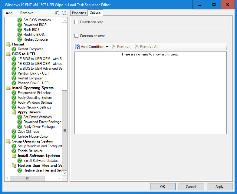
Task: Select the Setup Operating System group
Action: pos(32,141)
